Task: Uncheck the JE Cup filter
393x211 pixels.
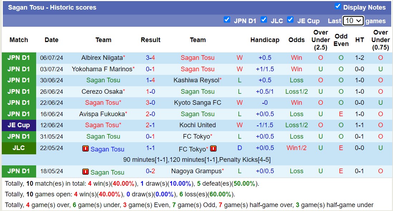Action: coord(291,20)
